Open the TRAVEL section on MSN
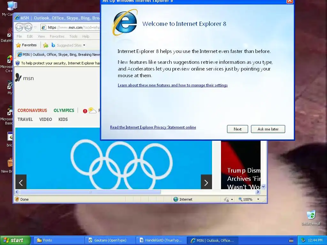 point(25,119)
